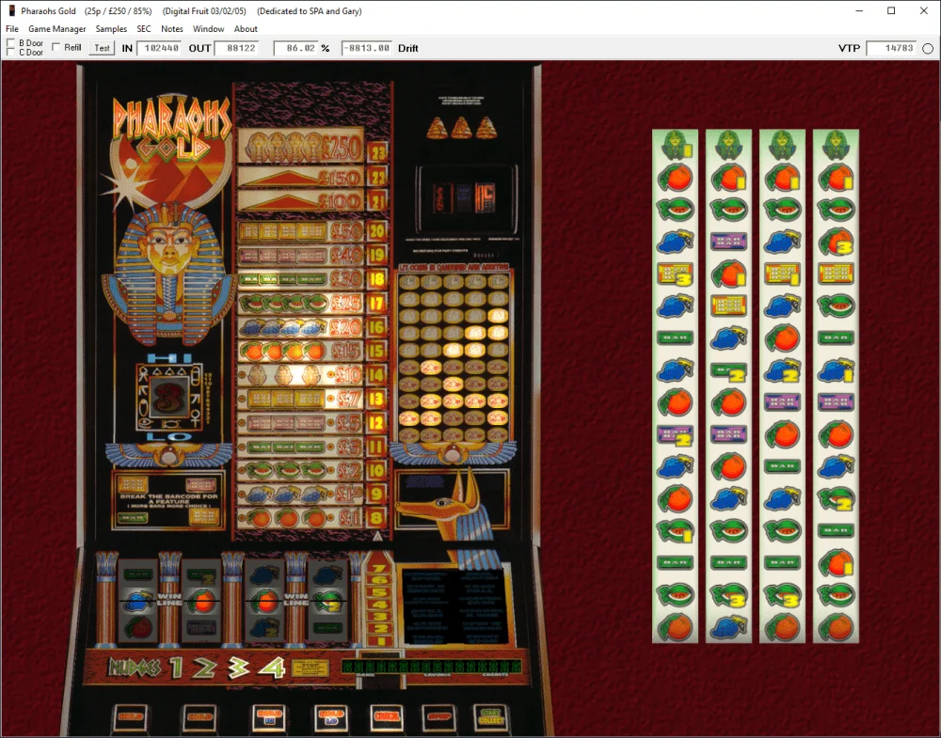
Task: Click the OUT meter field
Action: point(236,48)
